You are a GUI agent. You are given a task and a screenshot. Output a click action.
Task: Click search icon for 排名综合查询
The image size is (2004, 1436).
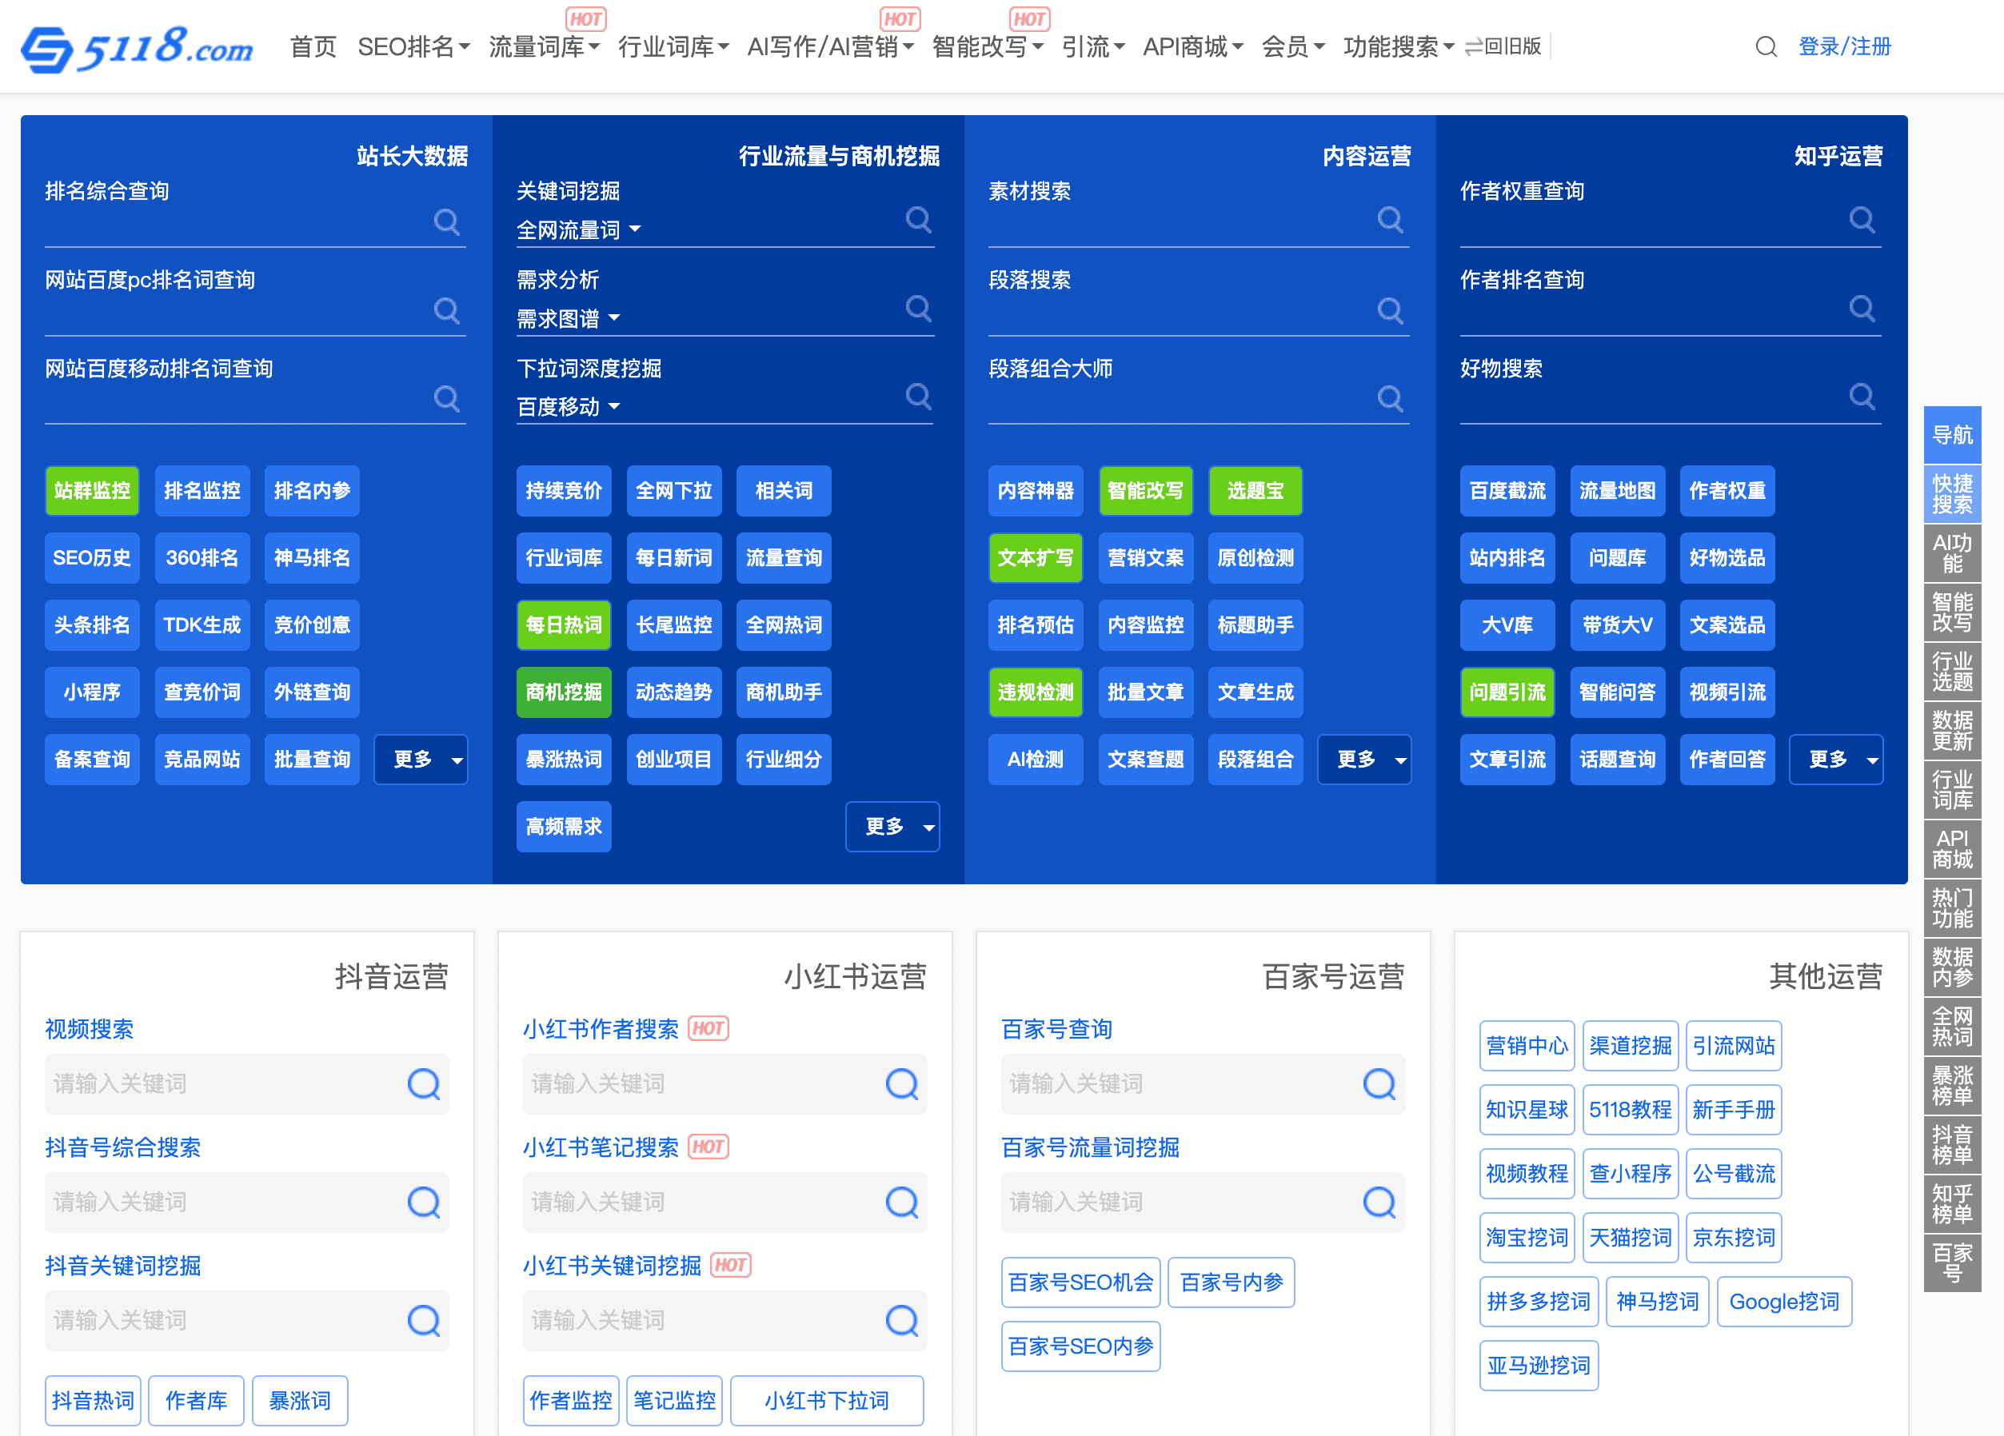click(447, 221)
